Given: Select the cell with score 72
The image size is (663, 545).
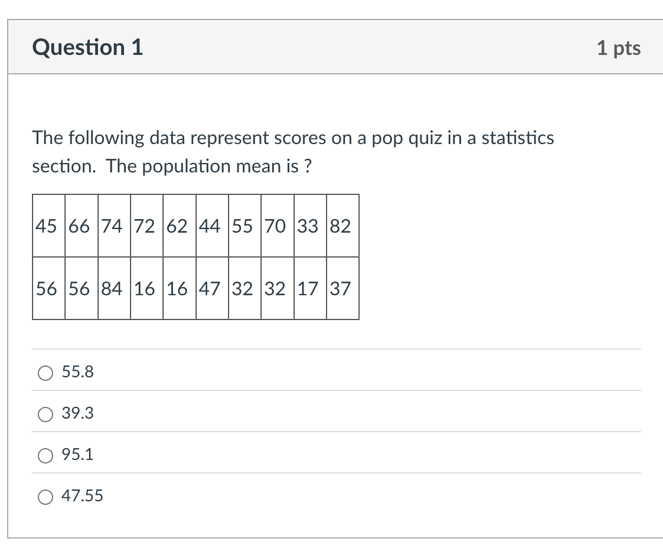Looking at the screenshot, I should (x=146, y=226).
